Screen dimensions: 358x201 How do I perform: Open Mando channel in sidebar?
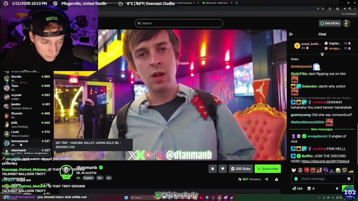click(27, 78)
